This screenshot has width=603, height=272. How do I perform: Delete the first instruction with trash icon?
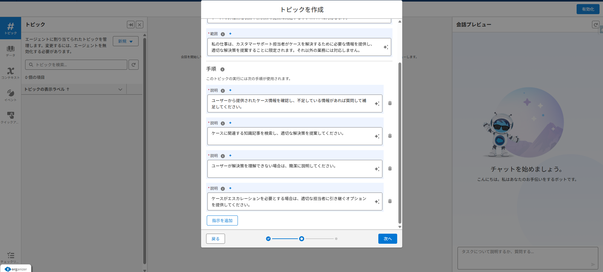390,103
